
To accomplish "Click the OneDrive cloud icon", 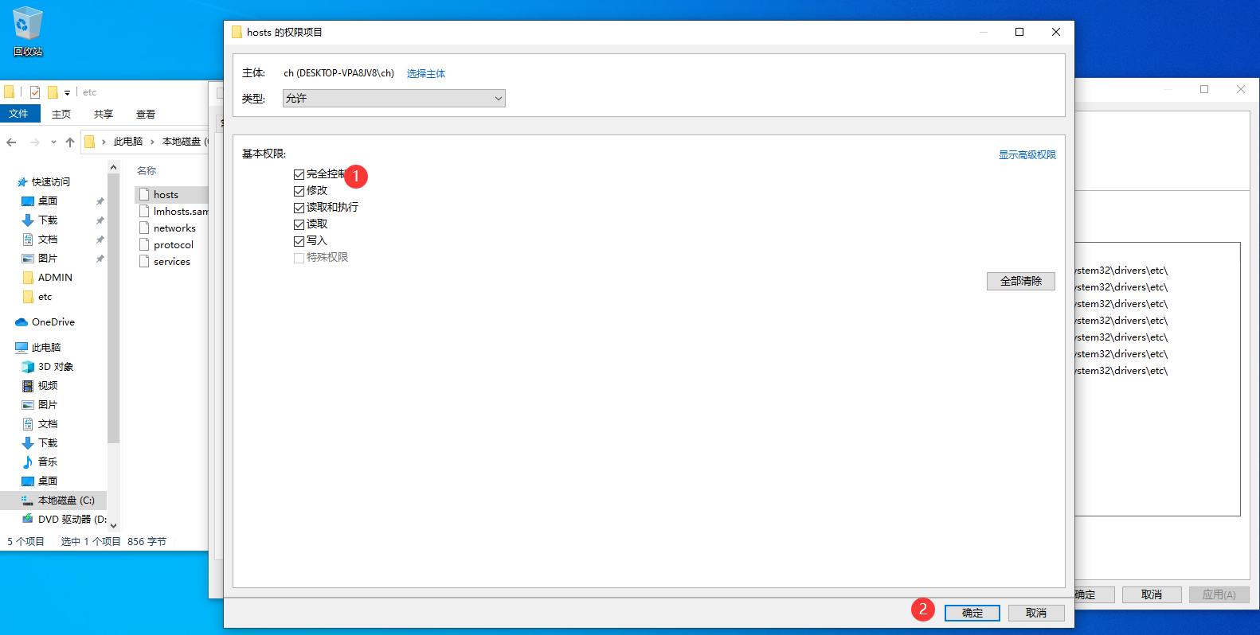I will (22, 322).
